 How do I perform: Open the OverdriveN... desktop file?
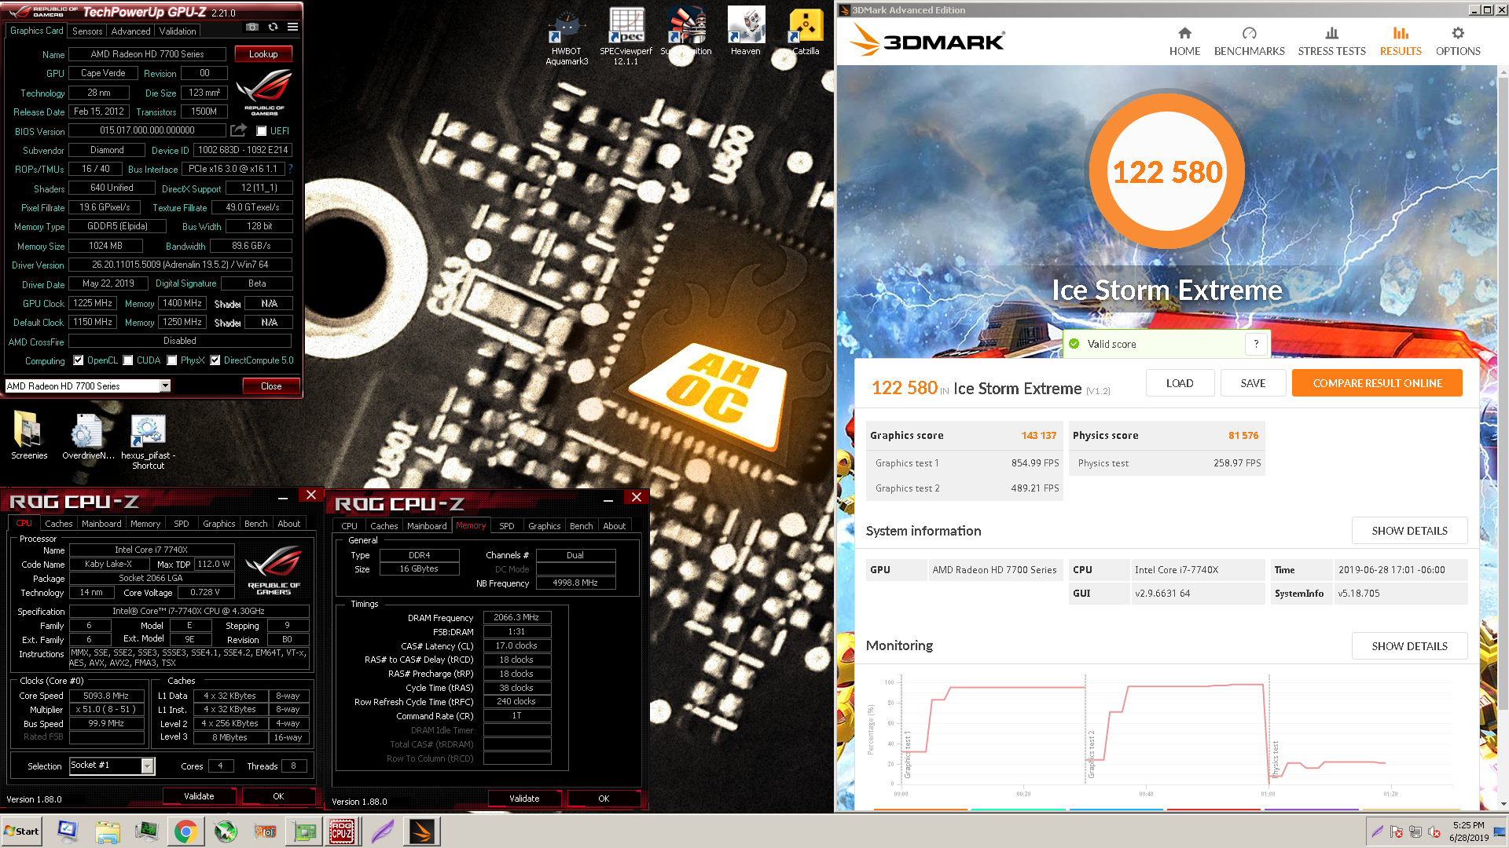86,436
